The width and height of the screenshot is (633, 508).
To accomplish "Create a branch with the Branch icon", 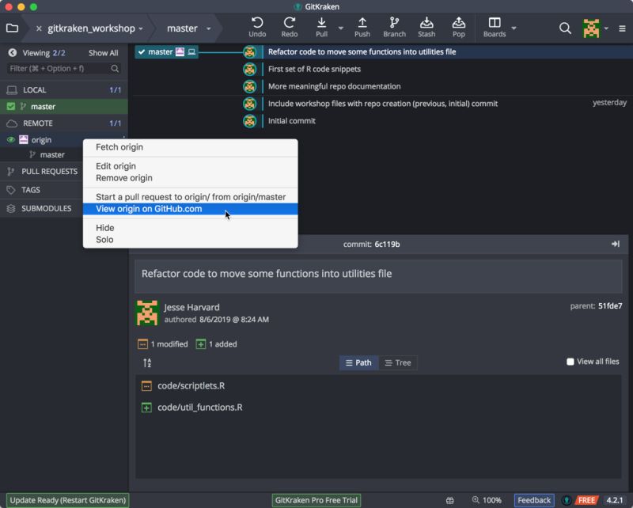I will [x=395, y=22].
